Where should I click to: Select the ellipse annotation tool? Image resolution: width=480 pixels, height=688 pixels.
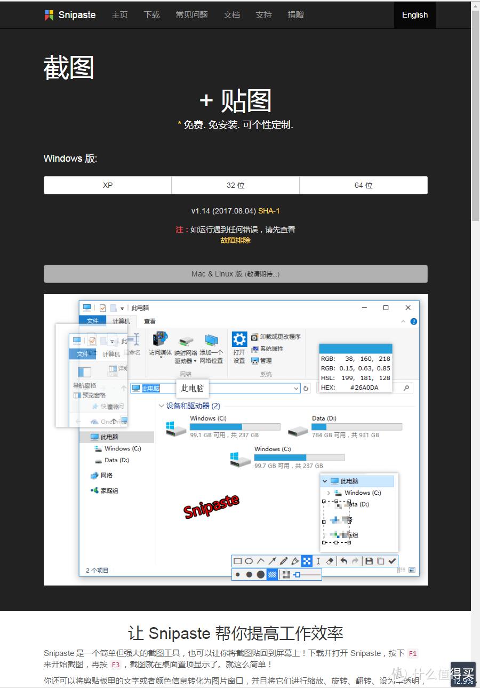pos(249,561)
